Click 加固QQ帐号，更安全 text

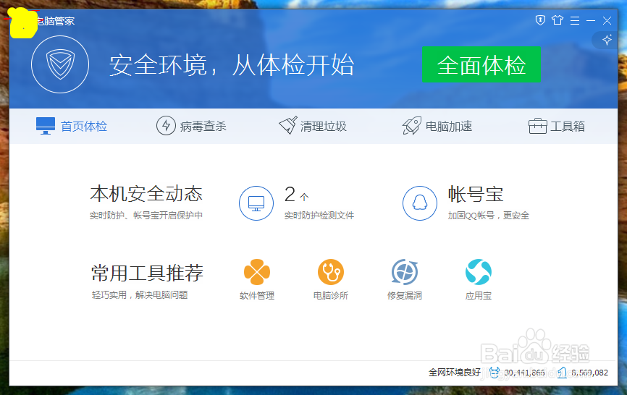(488, 216)
